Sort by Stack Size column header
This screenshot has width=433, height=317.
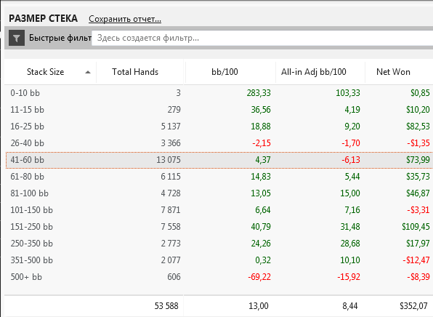45,72
